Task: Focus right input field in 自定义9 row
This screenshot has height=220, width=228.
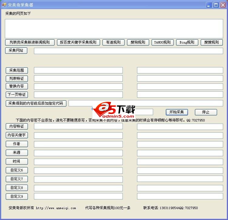Action: coord(180,196)
